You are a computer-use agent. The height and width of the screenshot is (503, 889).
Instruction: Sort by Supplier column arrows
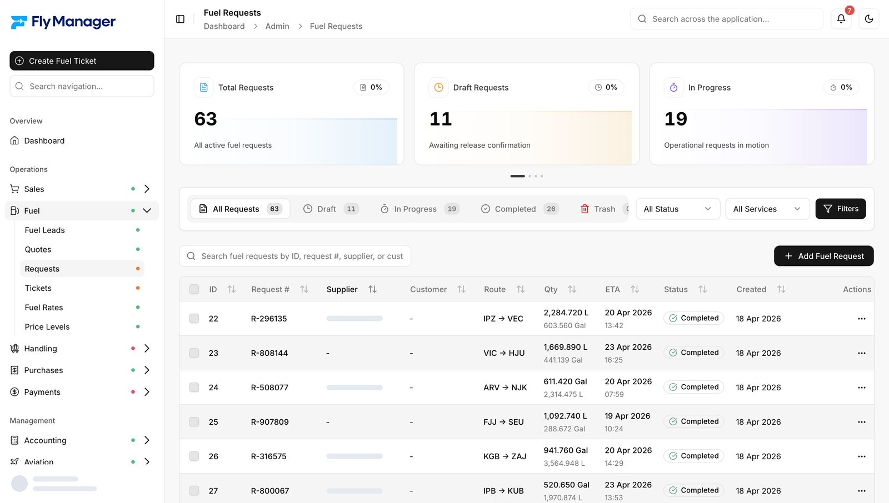click(x=372, y=289)
